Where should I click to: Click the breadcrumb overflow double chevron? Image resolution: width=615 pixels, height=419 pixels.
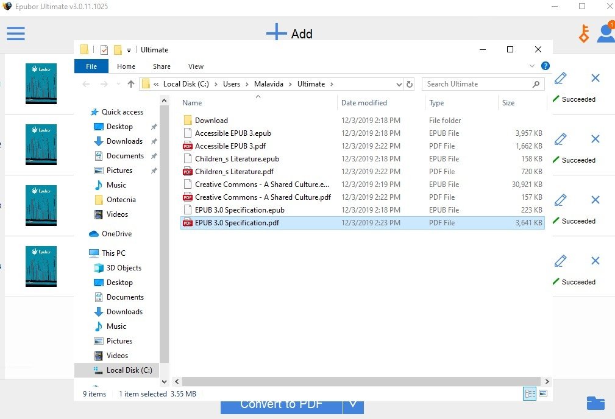pos(156,84)
